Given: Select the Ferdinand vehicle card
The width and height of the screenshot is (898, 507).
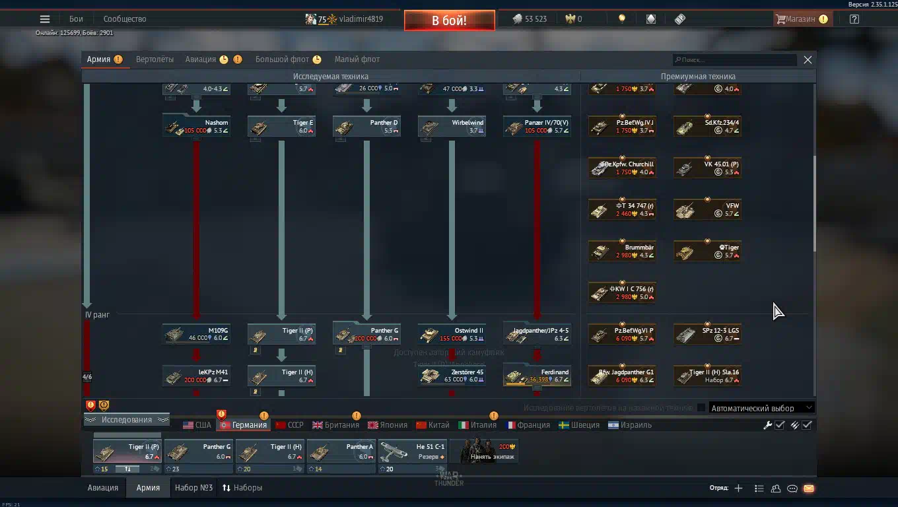Looking at the screenshot, I should point(537,376).
